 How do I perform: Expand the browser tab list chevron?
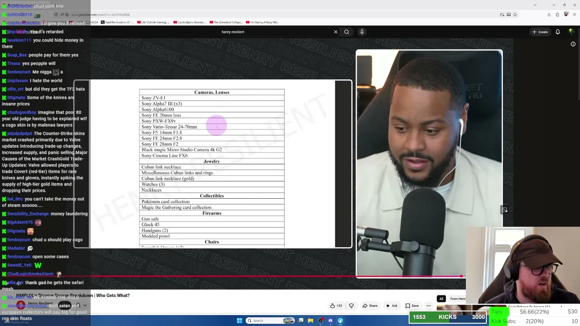[x=535, y=5]
